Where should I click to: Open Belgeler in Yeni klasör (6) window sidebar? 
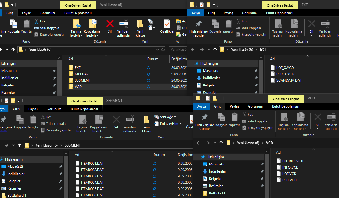click(x=8, y=85)
